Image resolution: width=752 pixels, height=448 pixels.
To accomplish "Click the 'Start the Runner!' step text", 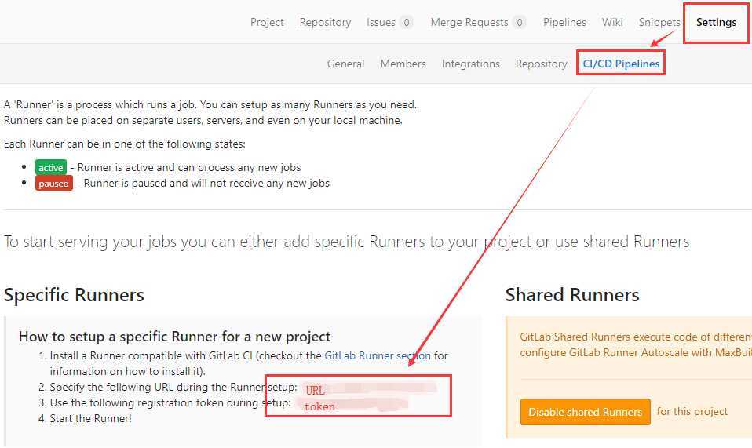I will 90,418.
